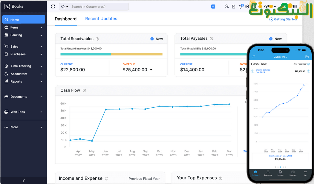The image size is (314, 184).
Task: Collapse the sidebar with the bottom chevron
Action: tap(24, 181)
